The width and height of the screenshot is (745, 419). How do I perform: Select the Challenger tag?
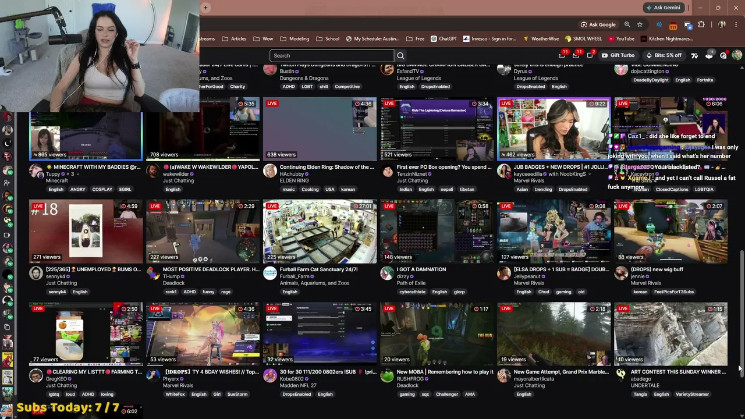[x=447, y=394]
